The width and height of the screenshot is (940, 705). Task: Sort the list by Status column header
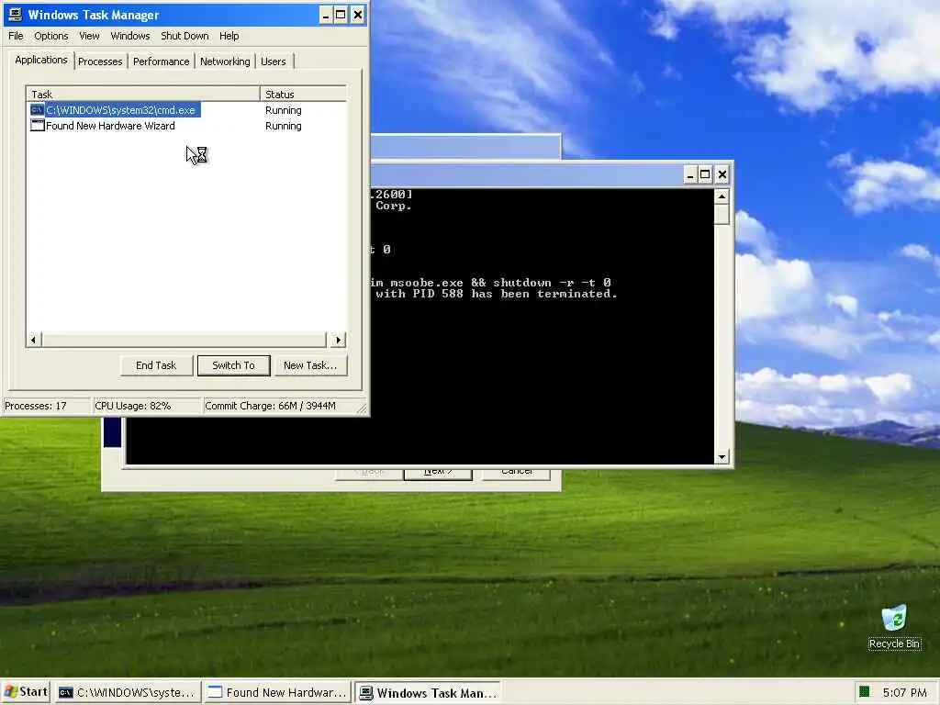[x=303, y=95]
